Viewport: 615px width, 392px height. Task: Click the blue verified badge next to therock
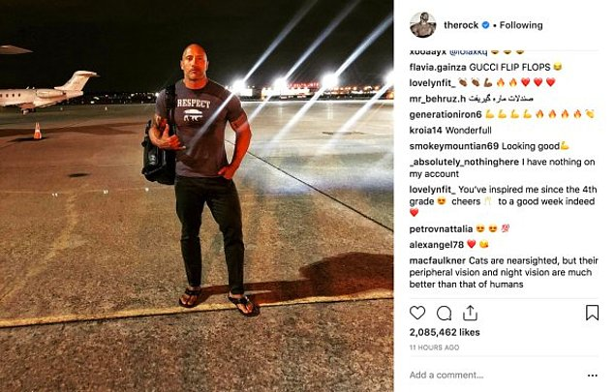(485, 25)
